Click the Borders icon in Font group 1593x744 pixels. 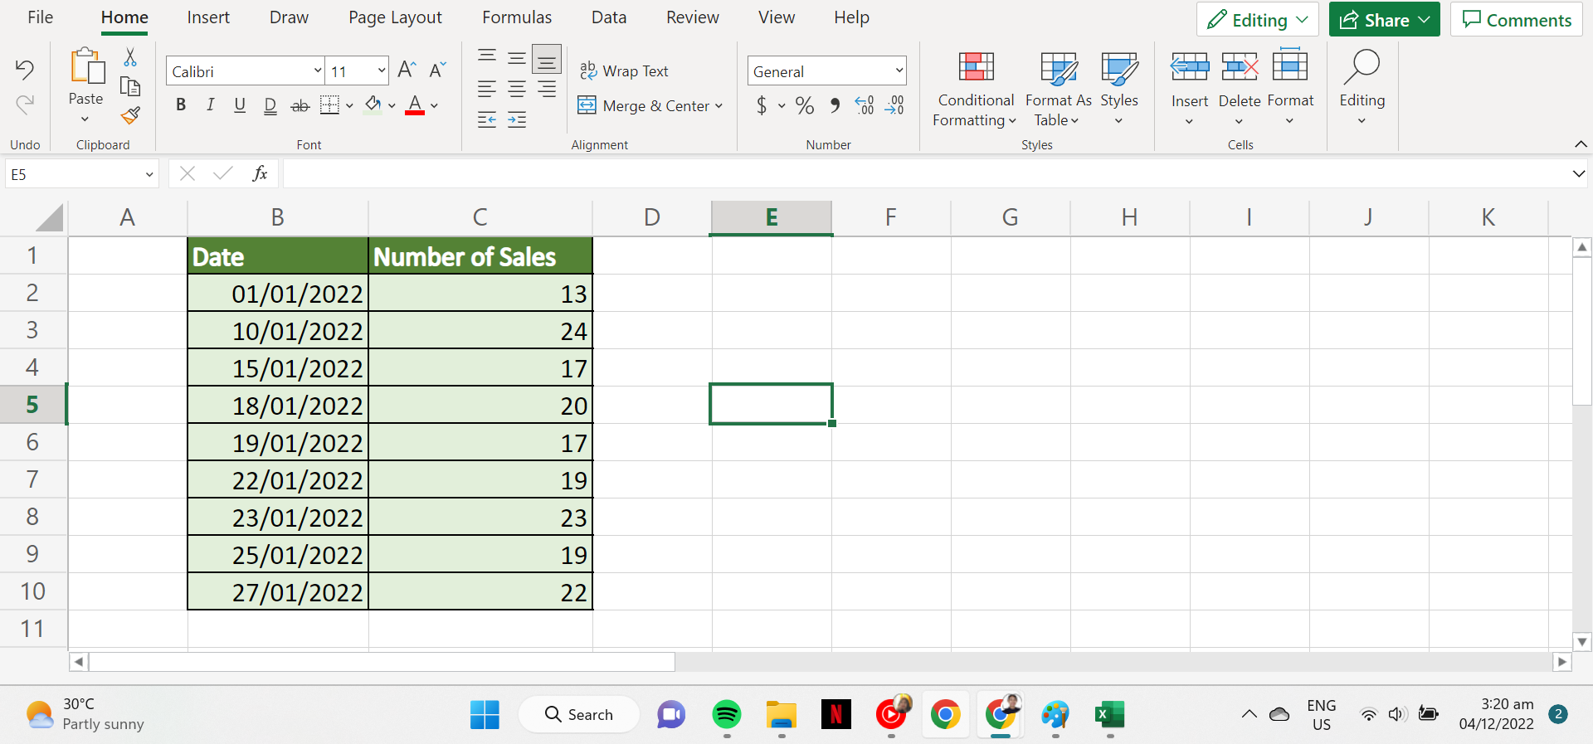330,105
